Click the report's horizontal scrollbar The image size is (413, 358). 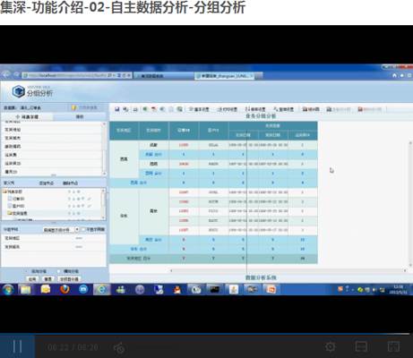[x=288, y=270]
